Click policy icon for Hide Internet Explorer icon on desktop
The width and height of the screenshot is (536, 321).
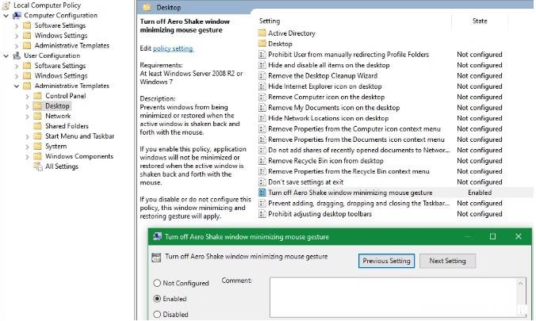coord(262,86)
